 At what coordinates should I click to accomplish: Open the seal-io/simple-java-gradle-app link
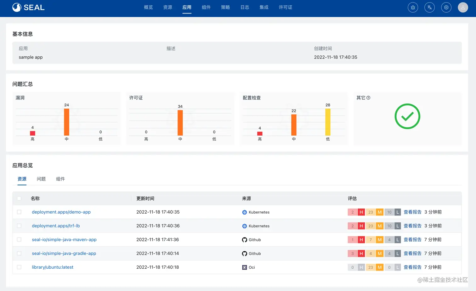pyautogui.click(x=64, y=254)
